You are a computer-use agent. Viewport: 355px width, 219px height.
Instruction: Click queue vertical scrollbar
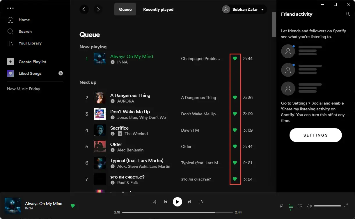(274, 25)
